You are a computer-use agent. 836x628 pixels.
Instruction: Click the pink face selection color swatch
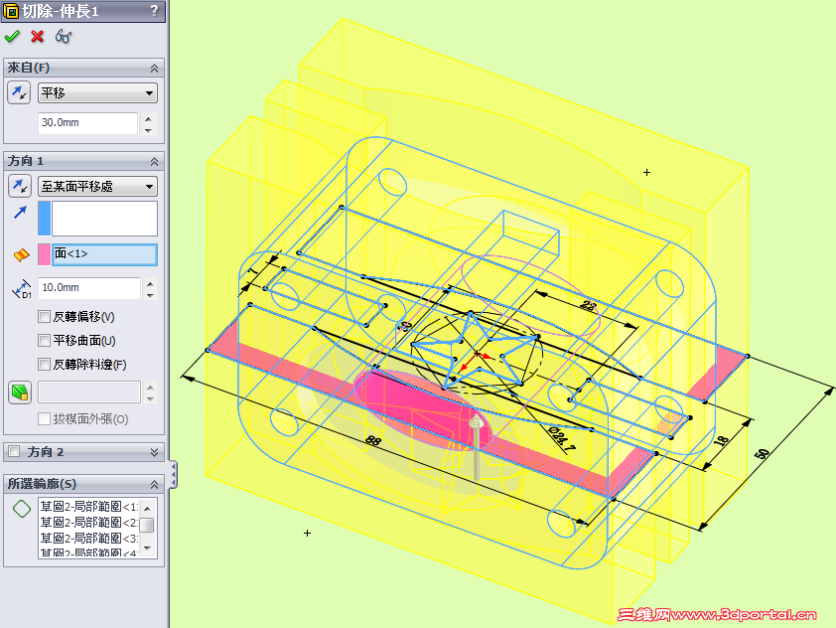[x=45, y=254]
